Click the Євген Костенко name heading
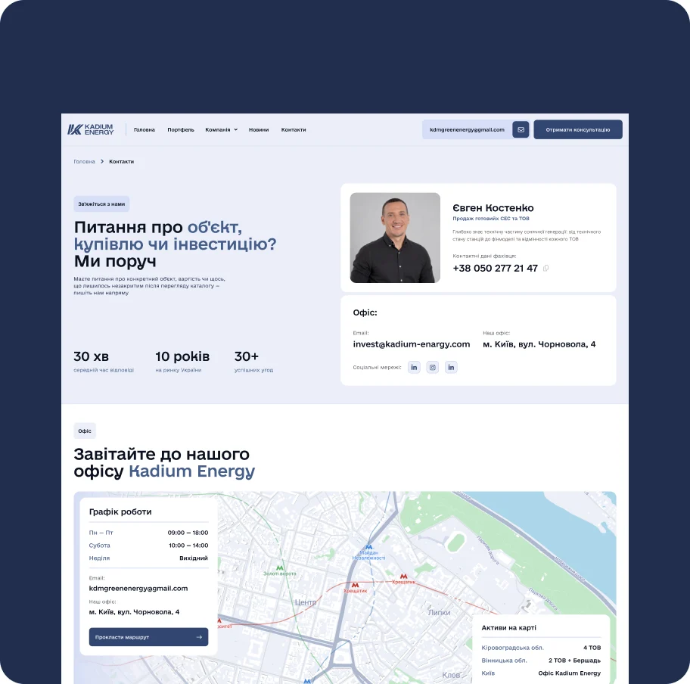The height and width of the screenshot is (684, 690). click(x=493, y=208)
